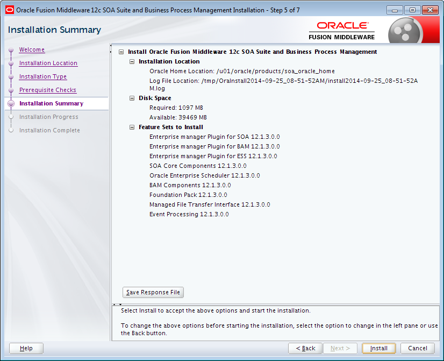This screenshot has height=361, width=444.
Task: Collapse the Disk Space section
Action: 131,98
